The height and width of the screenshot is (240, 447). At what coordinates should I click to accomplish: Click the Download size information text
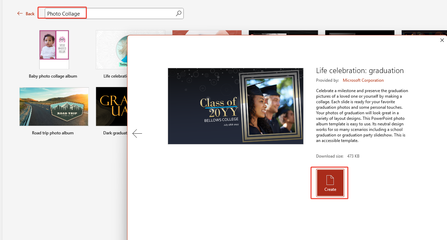point(338,156)
